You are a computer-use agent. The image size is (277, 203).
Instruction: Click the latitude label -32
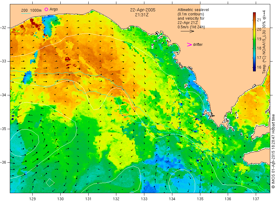3,28
